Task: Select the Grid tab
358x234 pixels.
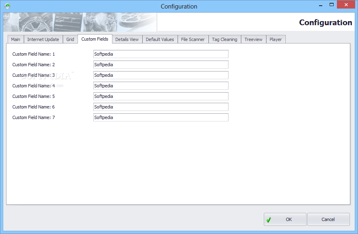Action: click(70, 39)
